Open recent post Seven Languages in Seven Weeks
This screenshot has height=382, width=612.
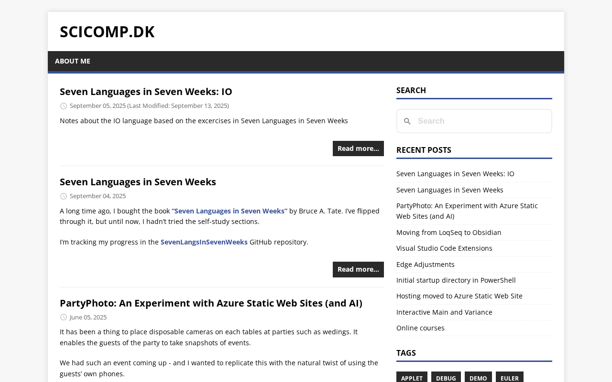pos(450,190)
